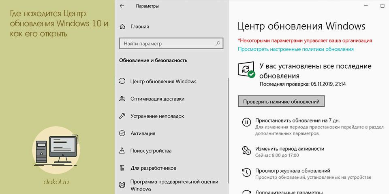Click the Обновление и безопасность heading
Screen dimensions: 389x194
coord(153,60)
